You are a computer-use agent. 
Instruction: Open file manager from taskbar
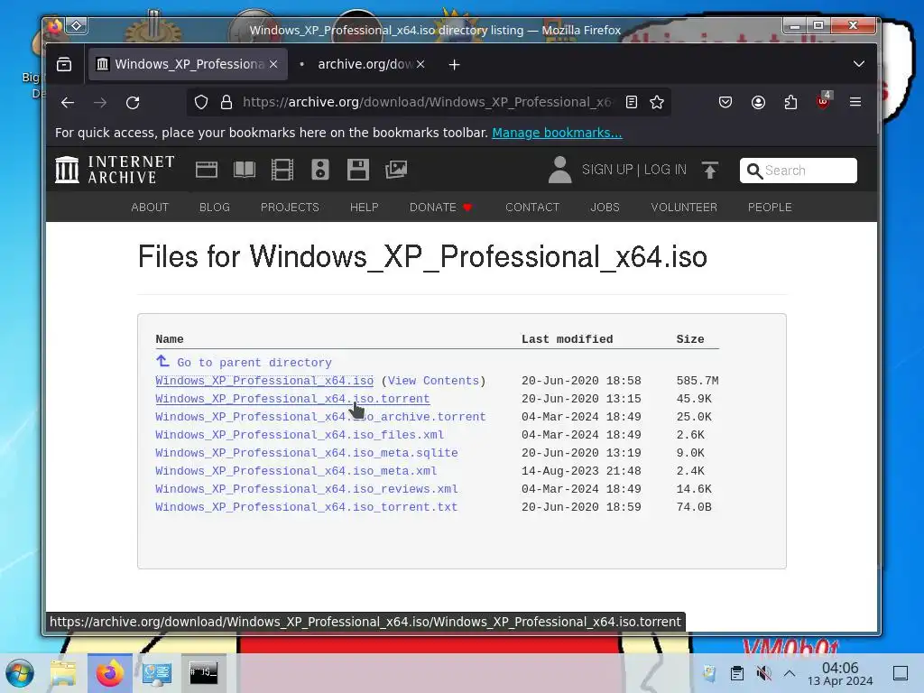63,673
